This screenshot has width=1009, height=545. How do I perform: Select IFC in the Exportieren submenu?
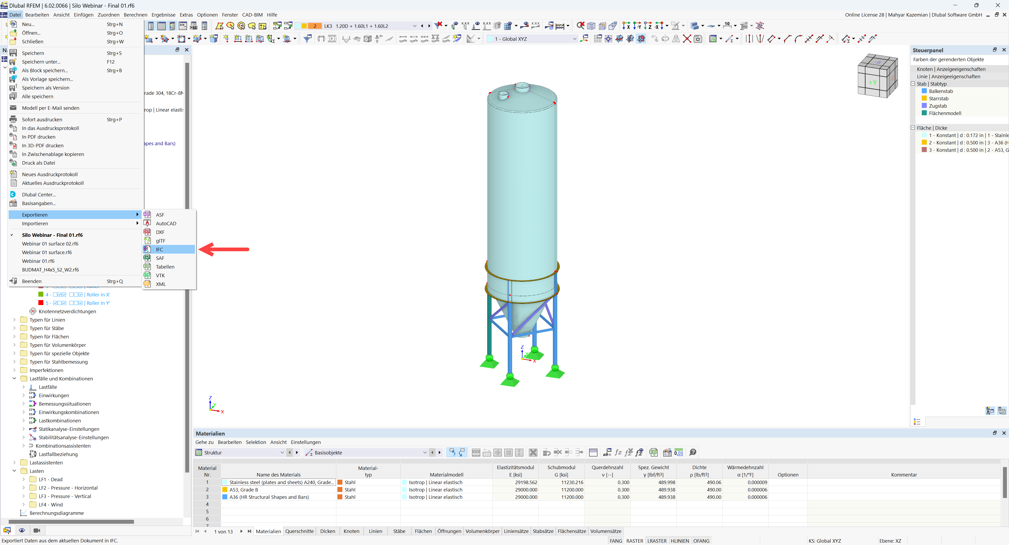click(159, 249)
